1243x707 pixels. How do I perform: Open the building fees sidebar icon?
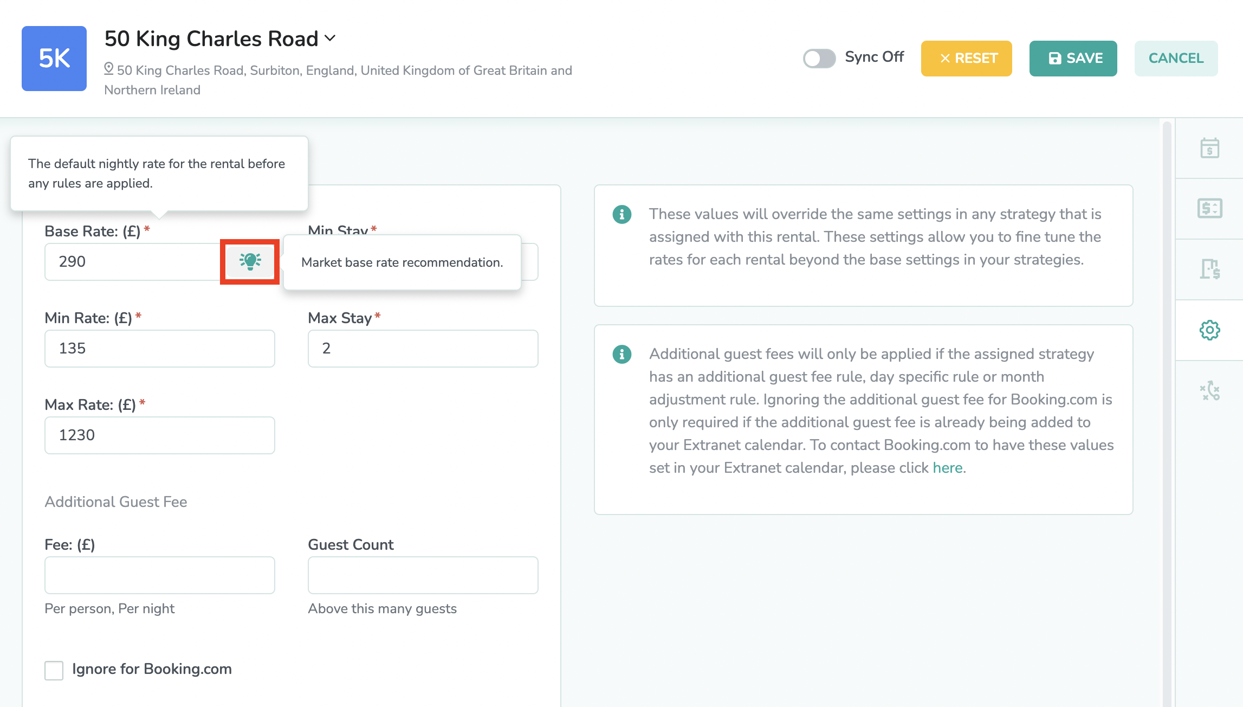pos(1209,269)
